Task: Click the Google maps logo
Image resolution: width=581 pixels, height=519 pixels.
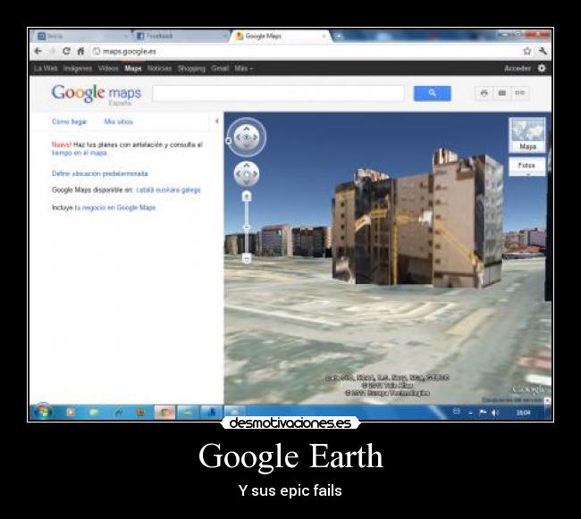Action: pyautogui.click(x=97, y=94)
